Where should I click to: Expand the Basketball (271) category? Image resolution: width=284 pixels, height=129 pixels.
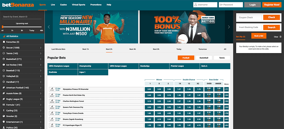point(41,59)
